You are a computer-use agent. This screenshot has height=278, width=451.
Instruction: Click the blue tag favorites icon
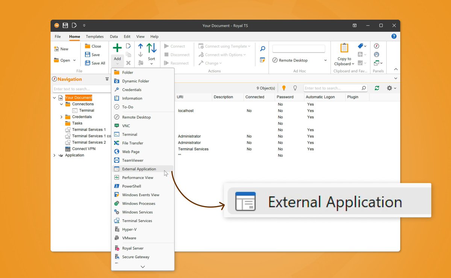tap(360, 46)
